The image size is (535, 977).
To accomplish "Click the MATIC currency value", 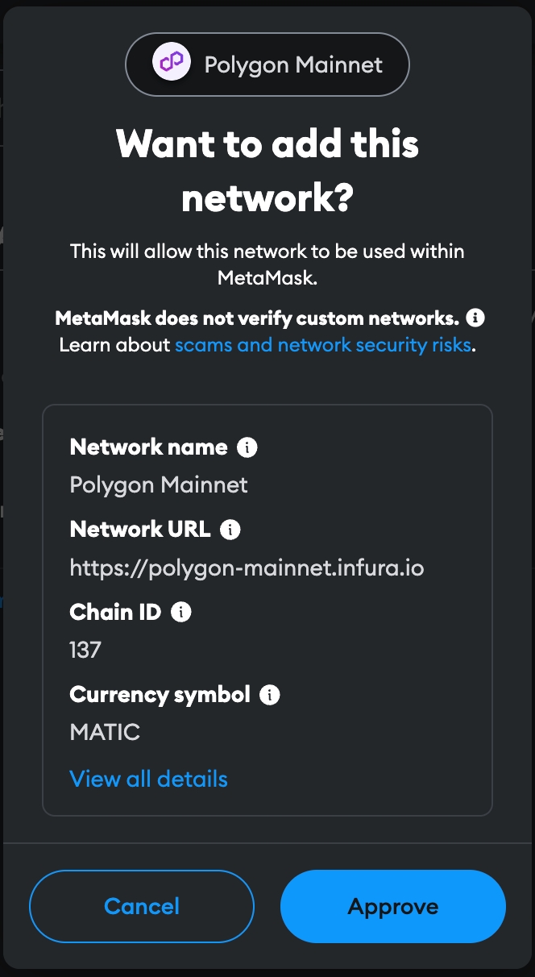I will pos(106,733).
